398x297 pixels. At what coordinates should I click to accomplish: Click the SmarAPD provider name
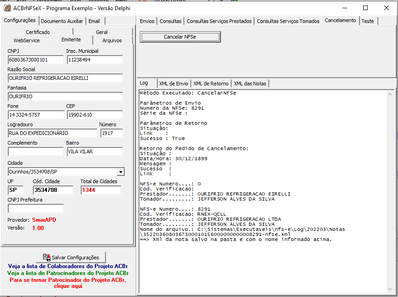click(x=44, y=220)
